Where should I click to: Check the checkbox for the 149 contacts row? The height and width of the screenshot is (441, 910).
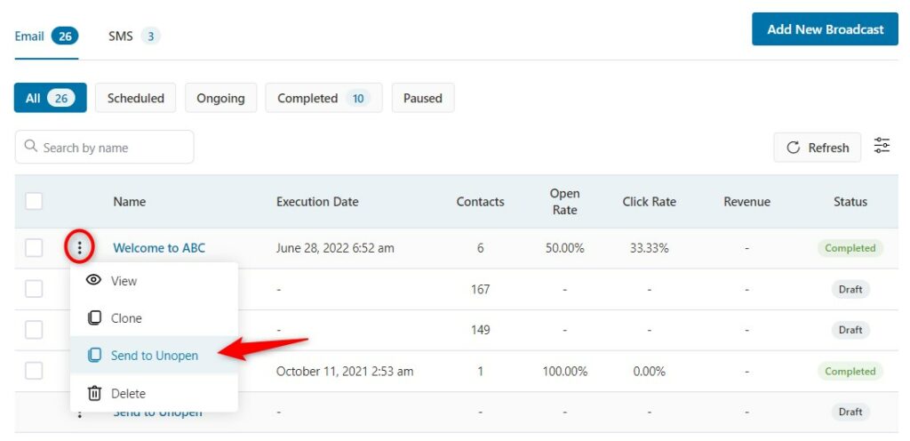pos(34,330)
